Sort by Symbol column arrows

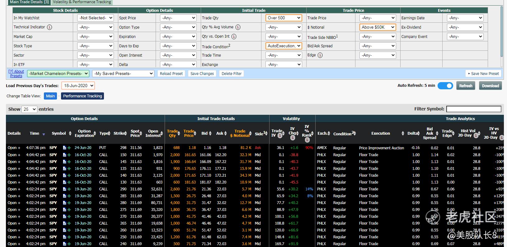tap(70, 133)
